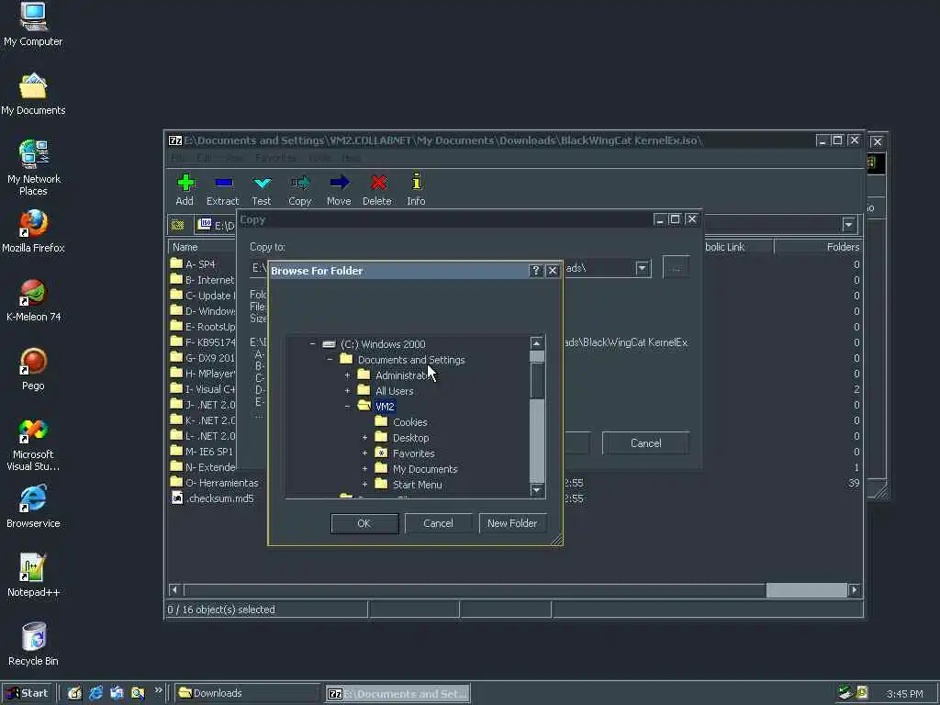Select the Cookies folder in tree

click(x=410, y=422)
